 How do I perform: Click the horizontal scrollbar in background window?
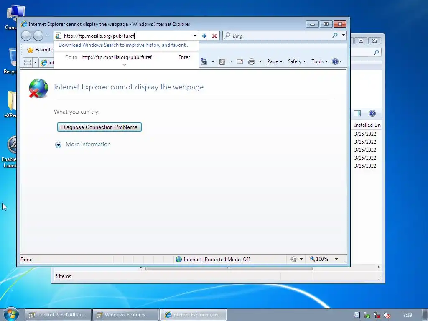(229, 268)
